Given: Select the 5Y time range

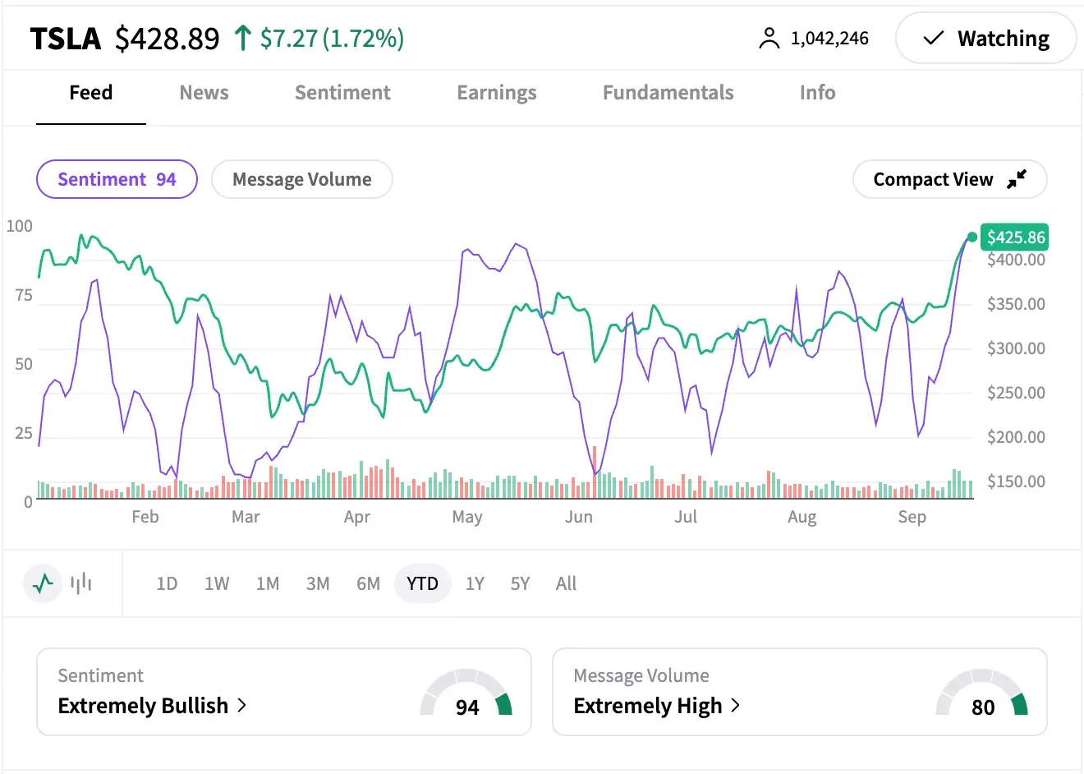Looking at the screenshot, I should [520, 583].
